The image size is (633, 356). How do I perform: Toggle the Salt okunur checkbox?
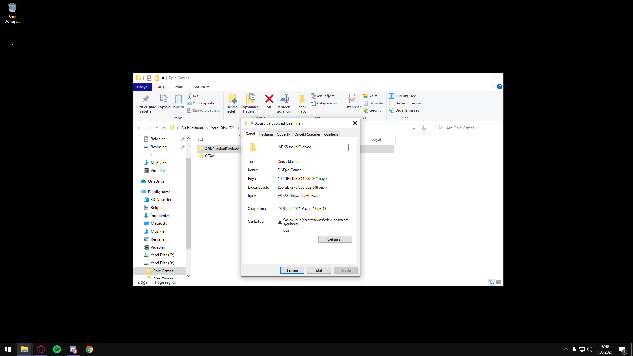280,222
